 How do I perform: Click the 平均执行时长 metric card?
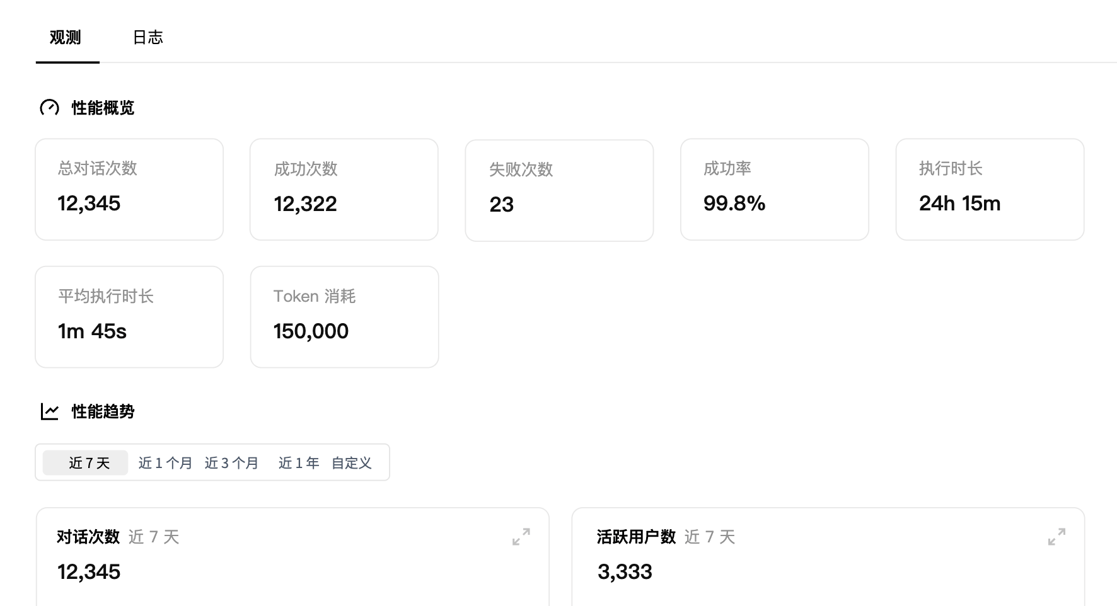point(129,317)
